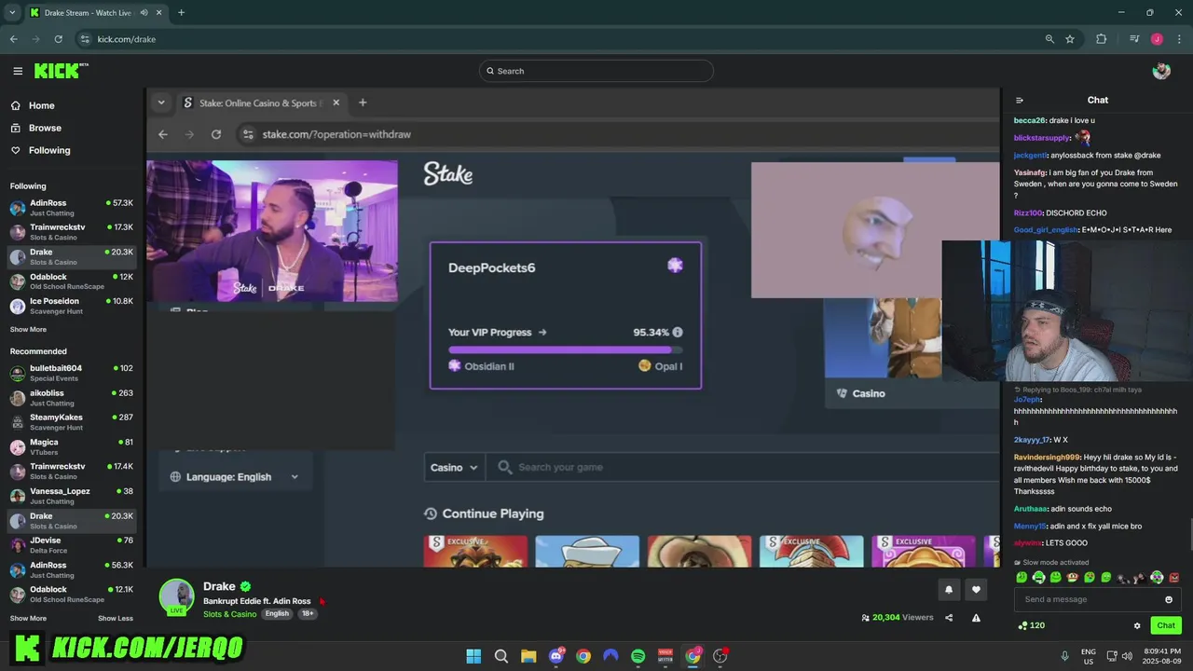The image size is (1193, 671).
Task: Reload the Kick page
Action: point(58,39)
